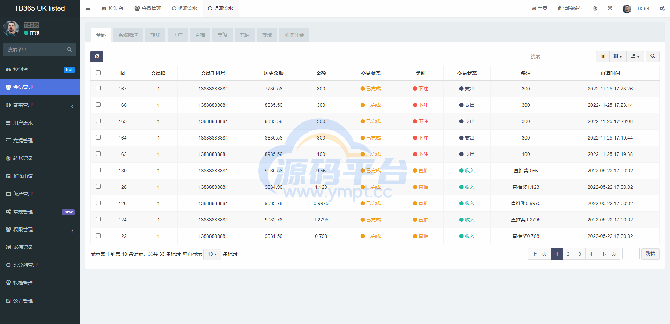
Task: Click the search icon in menu search box
Action: [x=69, y=50]
